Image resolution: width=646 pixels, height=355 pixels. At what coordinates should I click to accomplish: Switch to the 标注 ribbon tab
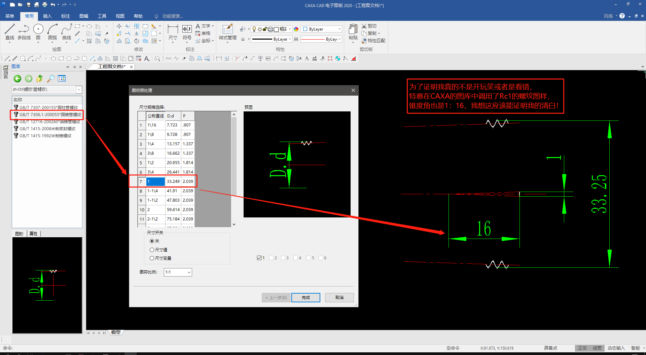coord(66,16)
